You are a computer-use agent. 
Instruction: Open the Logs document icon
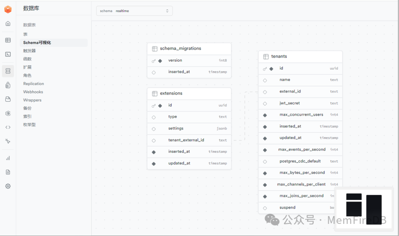point(8,172)
